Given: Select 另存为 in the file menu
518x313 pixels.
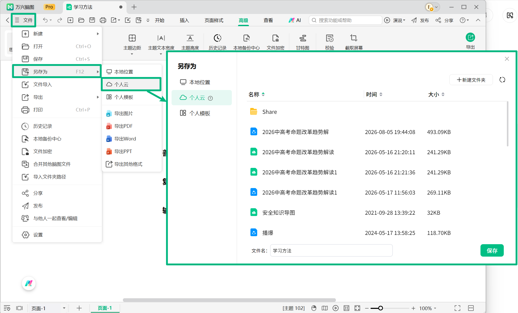Looking at the screenshot, I should click(57, 72).
